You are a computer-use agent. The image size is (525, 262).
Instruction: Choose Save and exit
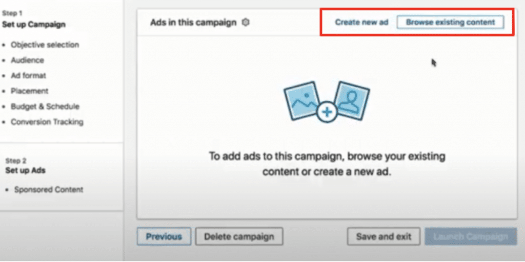[383, 236]
